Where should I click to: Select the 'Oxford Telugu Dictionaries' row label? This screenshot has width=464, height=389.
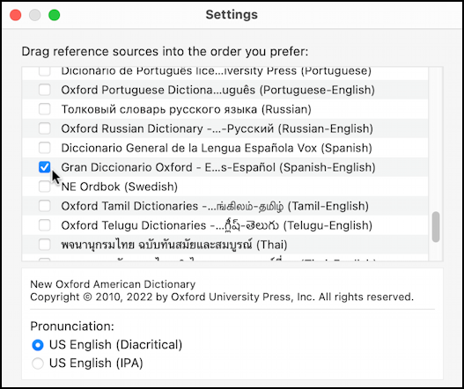tap(217, 225)
